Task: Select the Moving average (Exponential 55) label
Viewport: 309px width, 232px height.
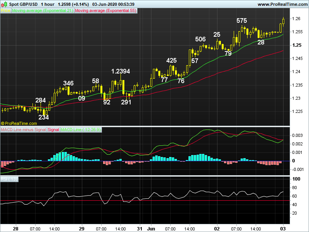Action: pos(105,11)
